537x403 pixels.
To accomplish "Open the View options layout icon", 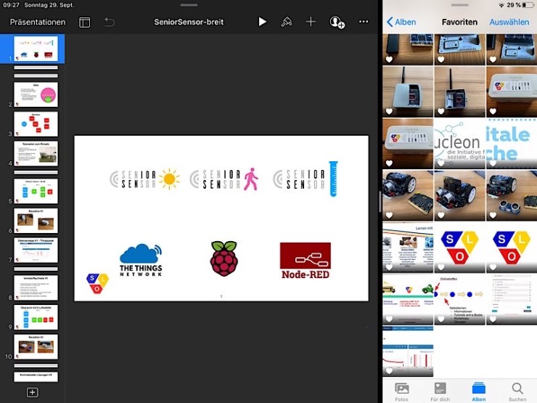I will 85,23.
